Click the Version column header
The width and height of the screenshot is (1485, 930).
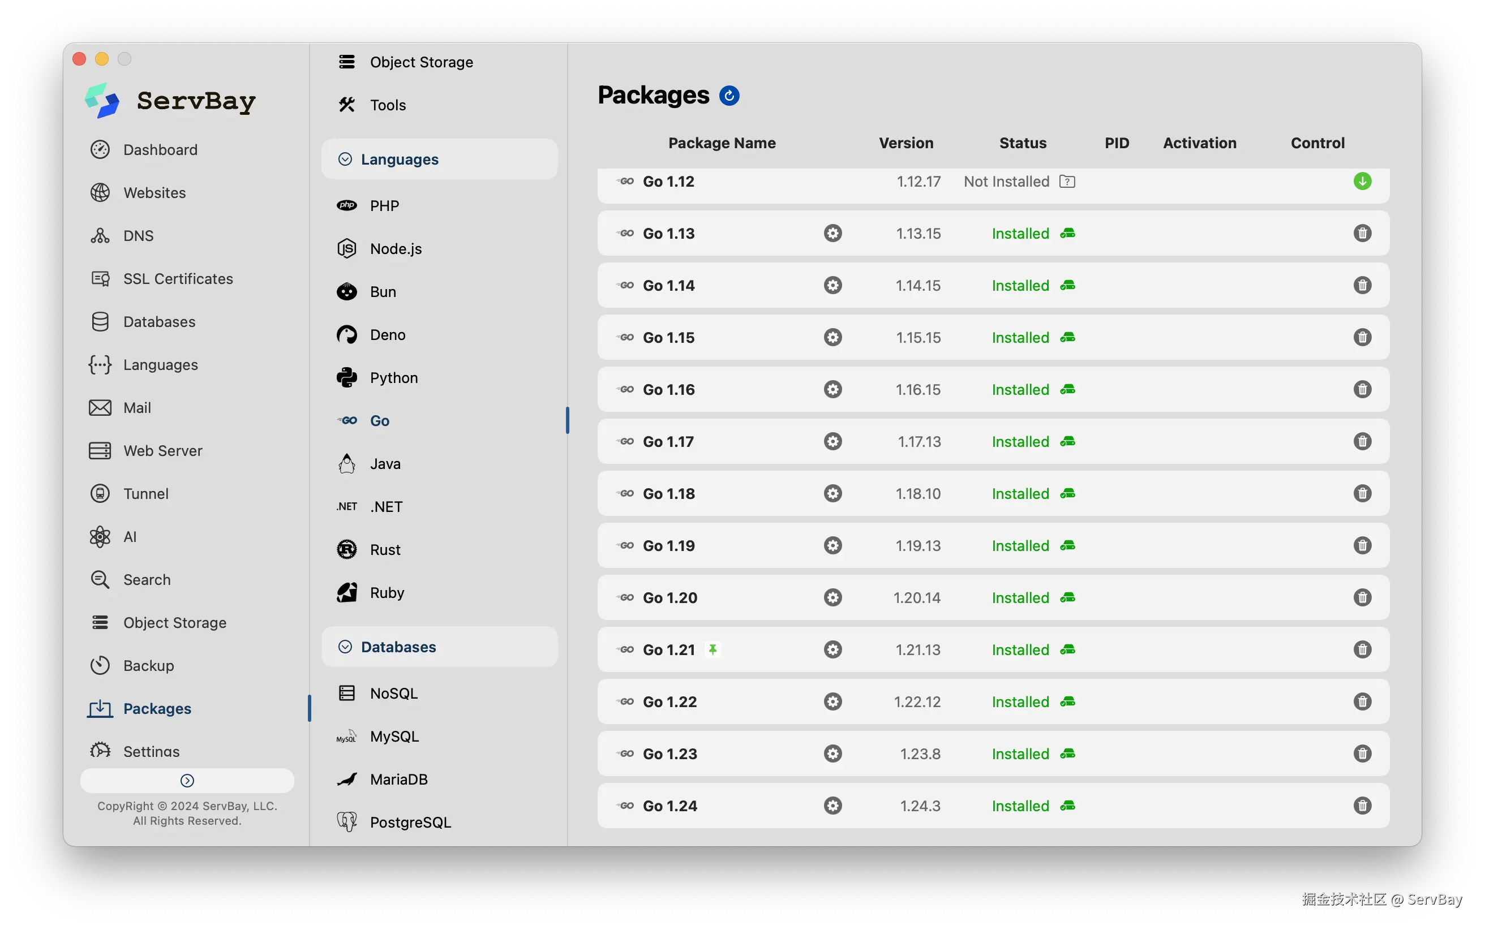[x=905, y=143]
